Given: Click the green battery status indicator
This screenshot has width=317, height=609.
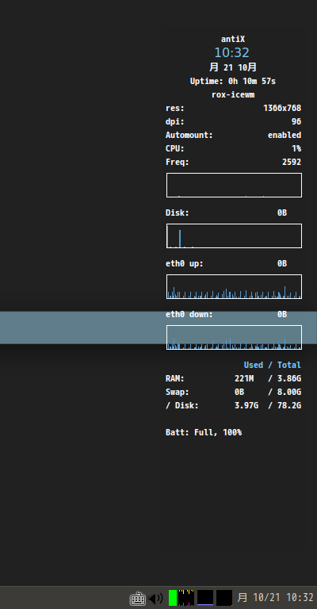Looking at the screenshot, I should (x=173, y=598).
